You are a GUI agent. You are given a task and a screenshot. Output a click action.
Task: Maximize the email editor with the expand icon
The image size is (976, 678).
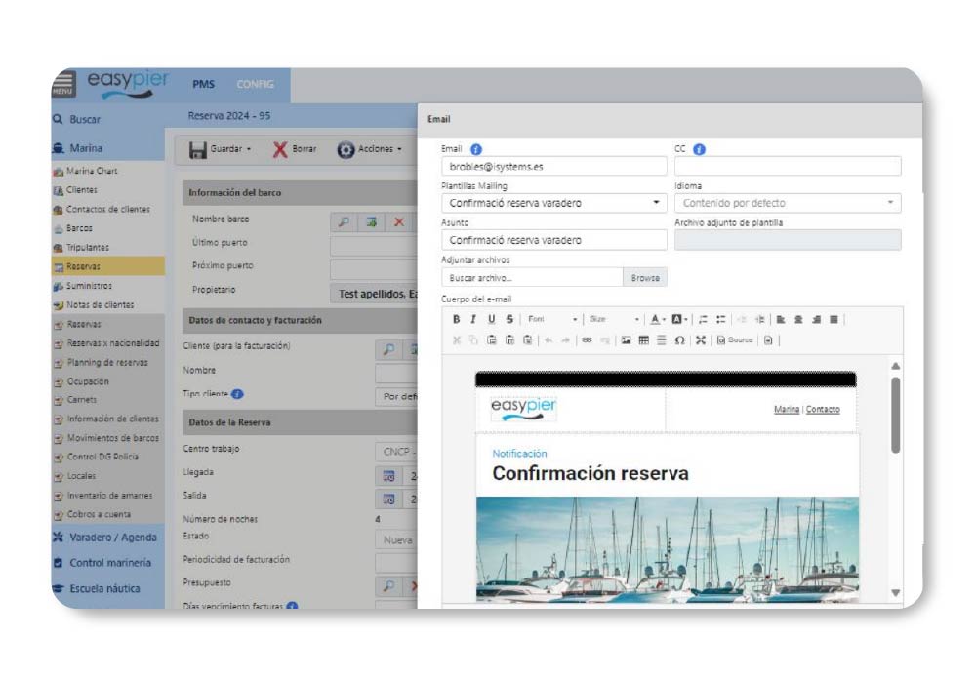tap(698, 339)
